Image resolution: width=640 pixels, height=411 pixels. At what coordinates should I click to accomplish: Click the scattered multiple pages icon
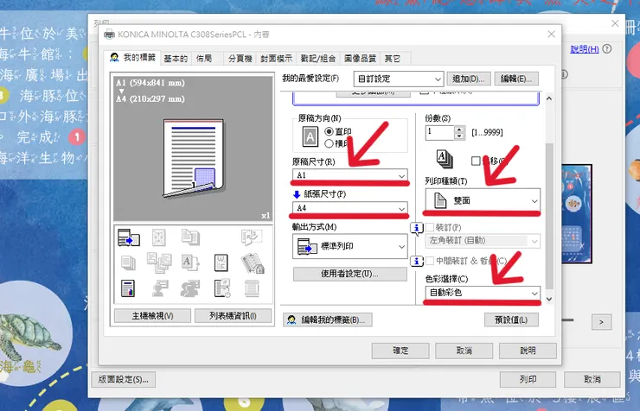(159, 262)
